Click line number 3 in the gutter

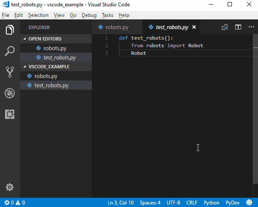pos(106,53)
